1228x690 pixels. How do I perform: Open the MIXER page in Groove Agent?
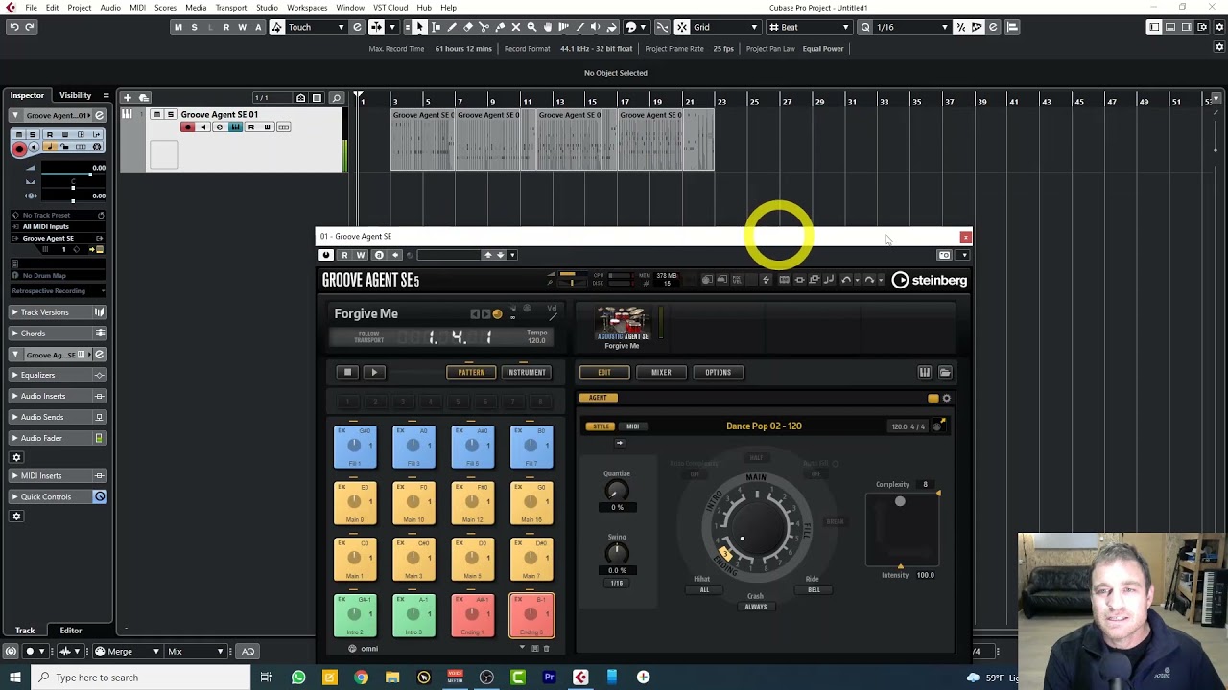tap(661, 373)
